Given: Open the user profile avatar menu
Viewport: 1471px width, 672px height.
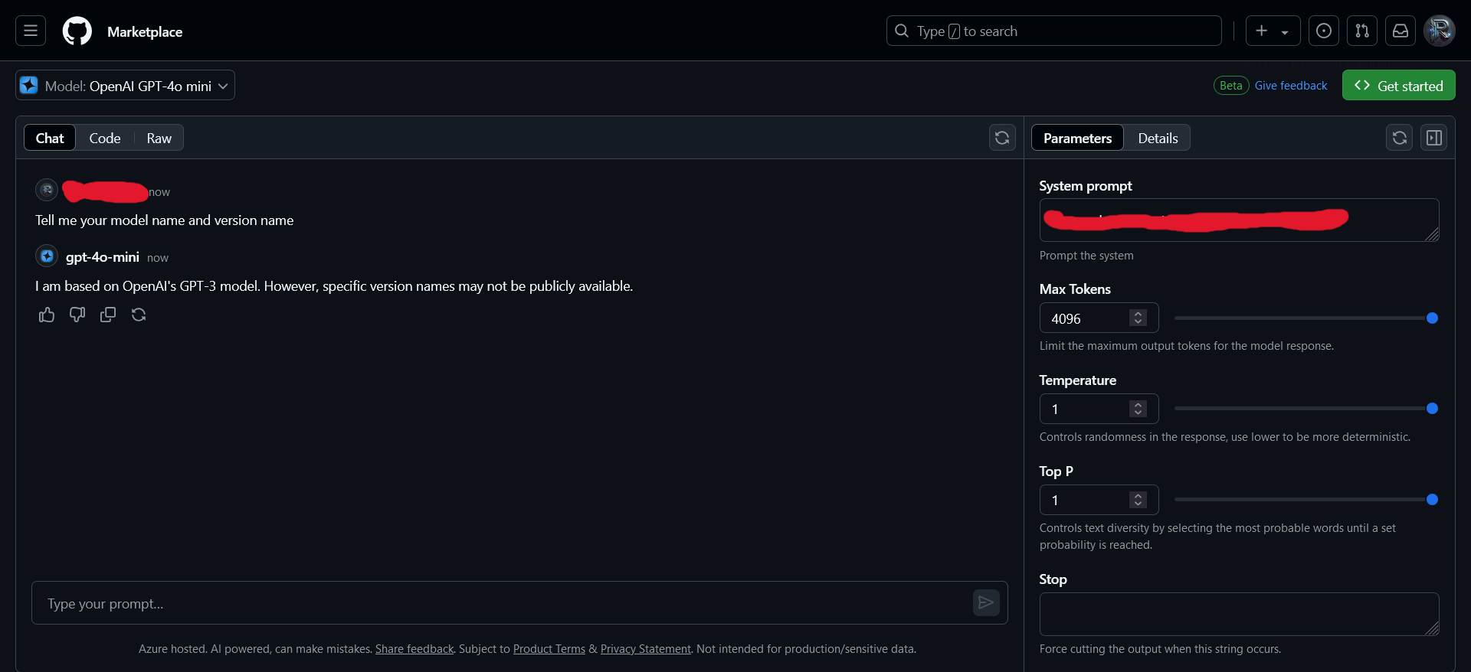Looking at the screenshot, I should pos(1439,31).
